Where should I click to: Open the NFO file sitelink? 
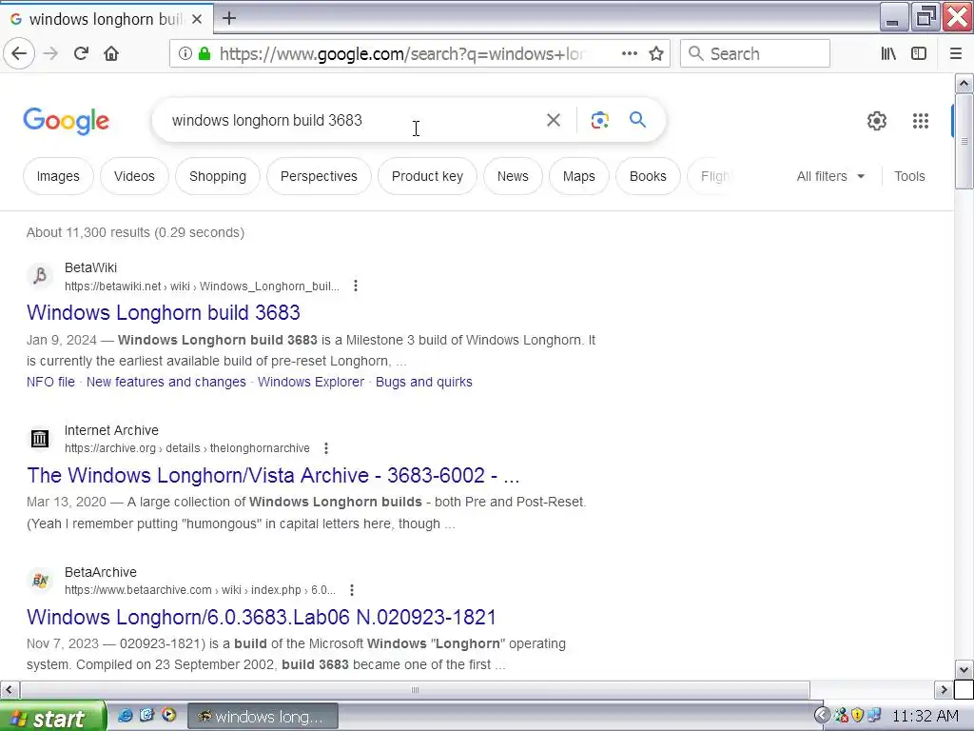pyautogui.click(x=50, y=382)
